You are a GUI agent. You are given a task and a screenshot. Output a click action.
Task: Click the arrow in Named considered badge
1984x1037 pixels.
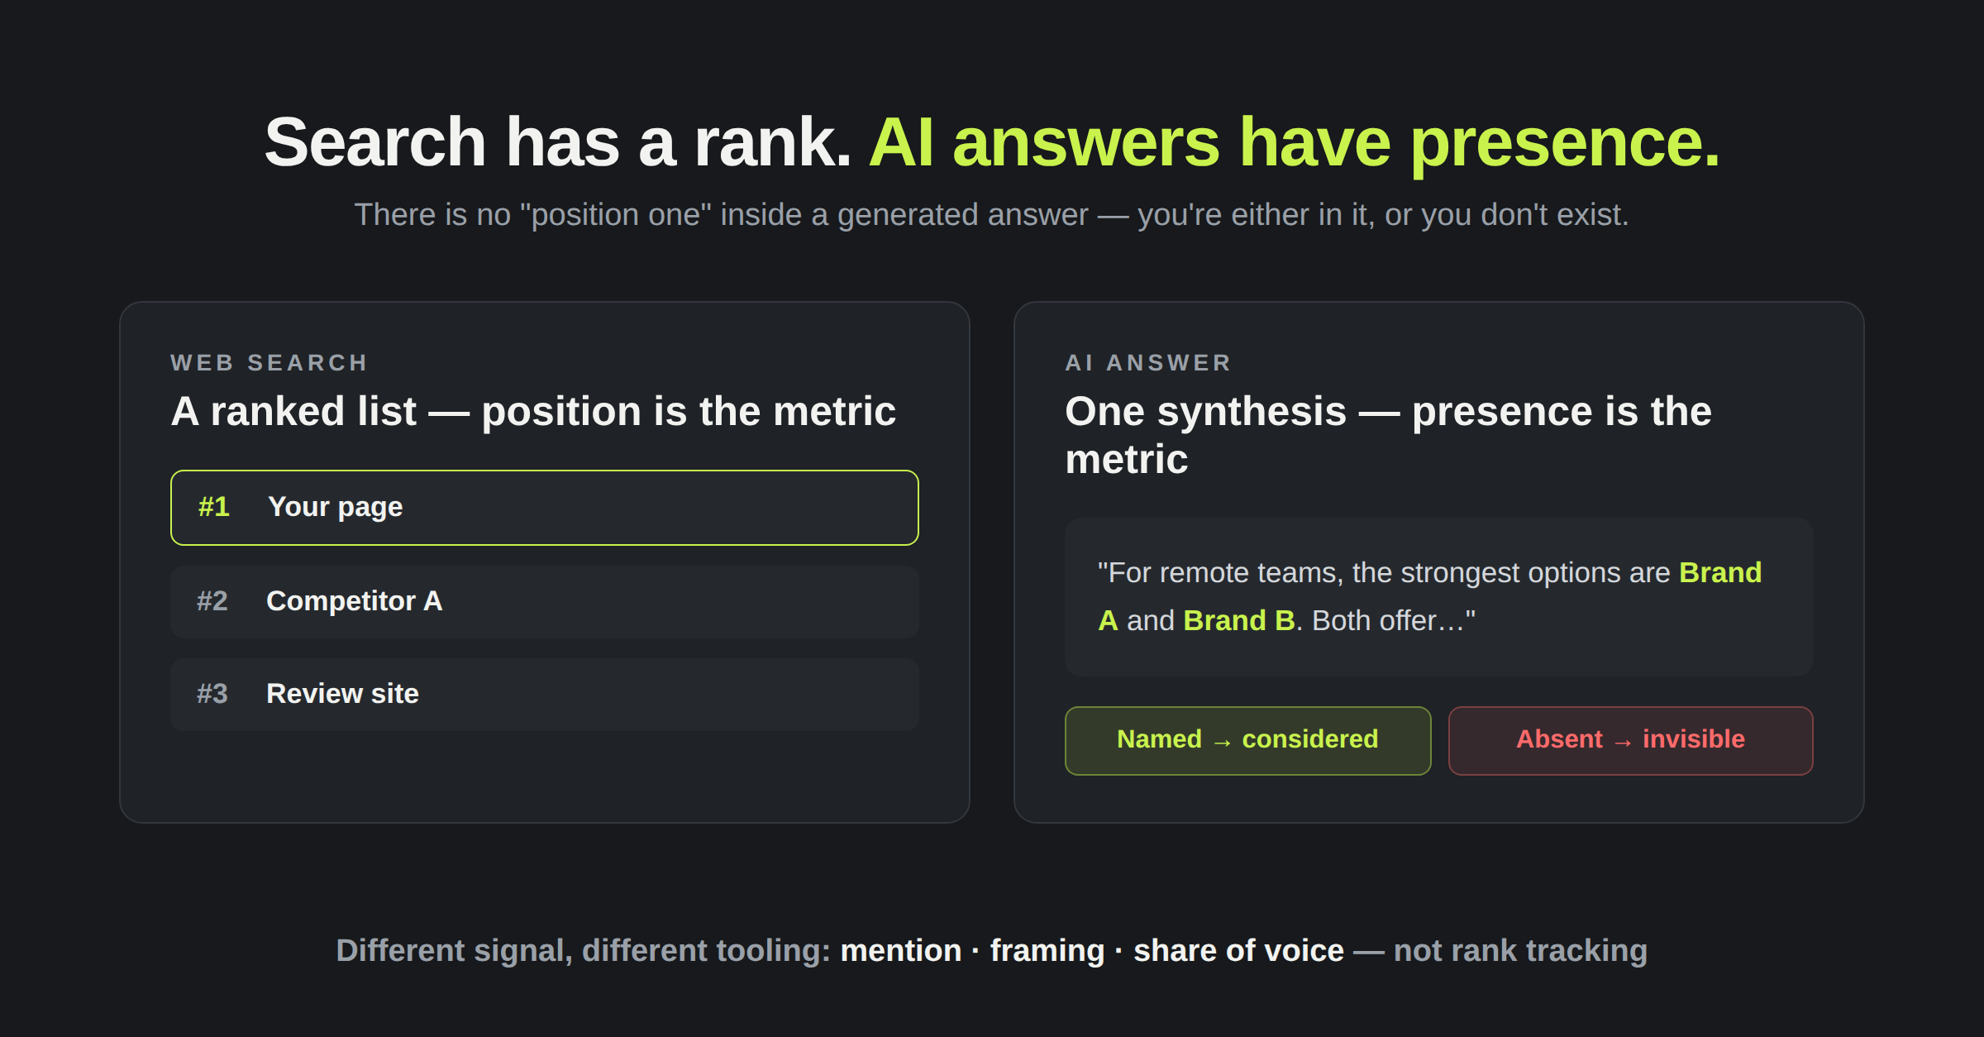(x=1222, y=742)
